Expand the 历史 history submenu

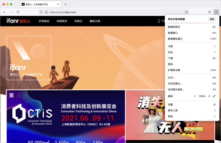tap(192, 52)
